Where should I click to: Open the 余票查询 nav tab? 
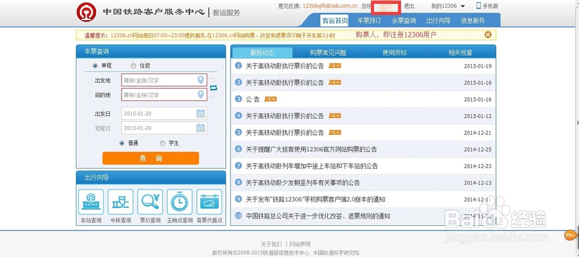pyautogui.click(x=404, y=21)
